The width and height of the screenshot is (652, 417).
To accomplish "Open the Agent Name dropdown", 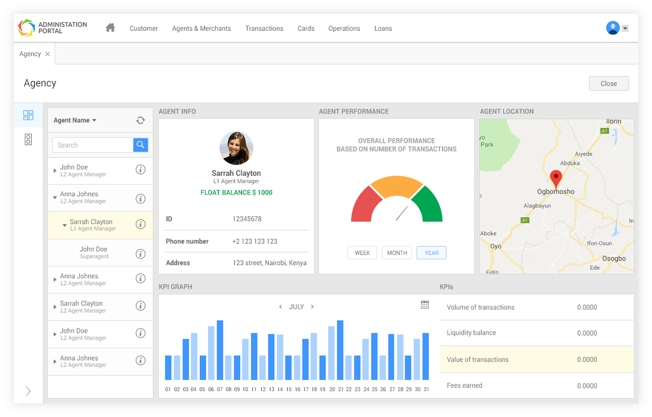I will tap(75, 120).
